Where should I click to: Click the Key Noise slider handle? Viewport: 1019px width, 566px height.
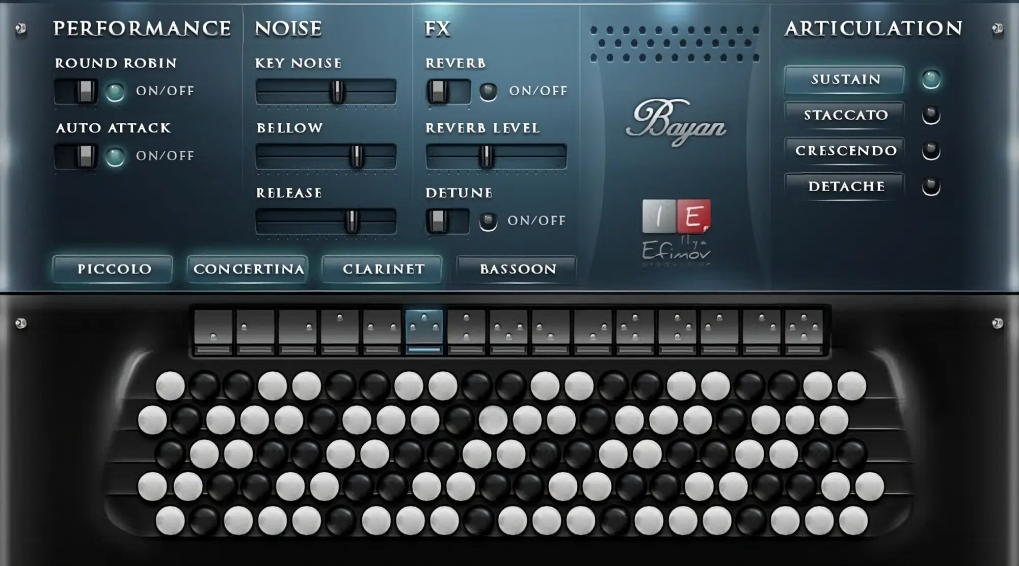point(337,91)
